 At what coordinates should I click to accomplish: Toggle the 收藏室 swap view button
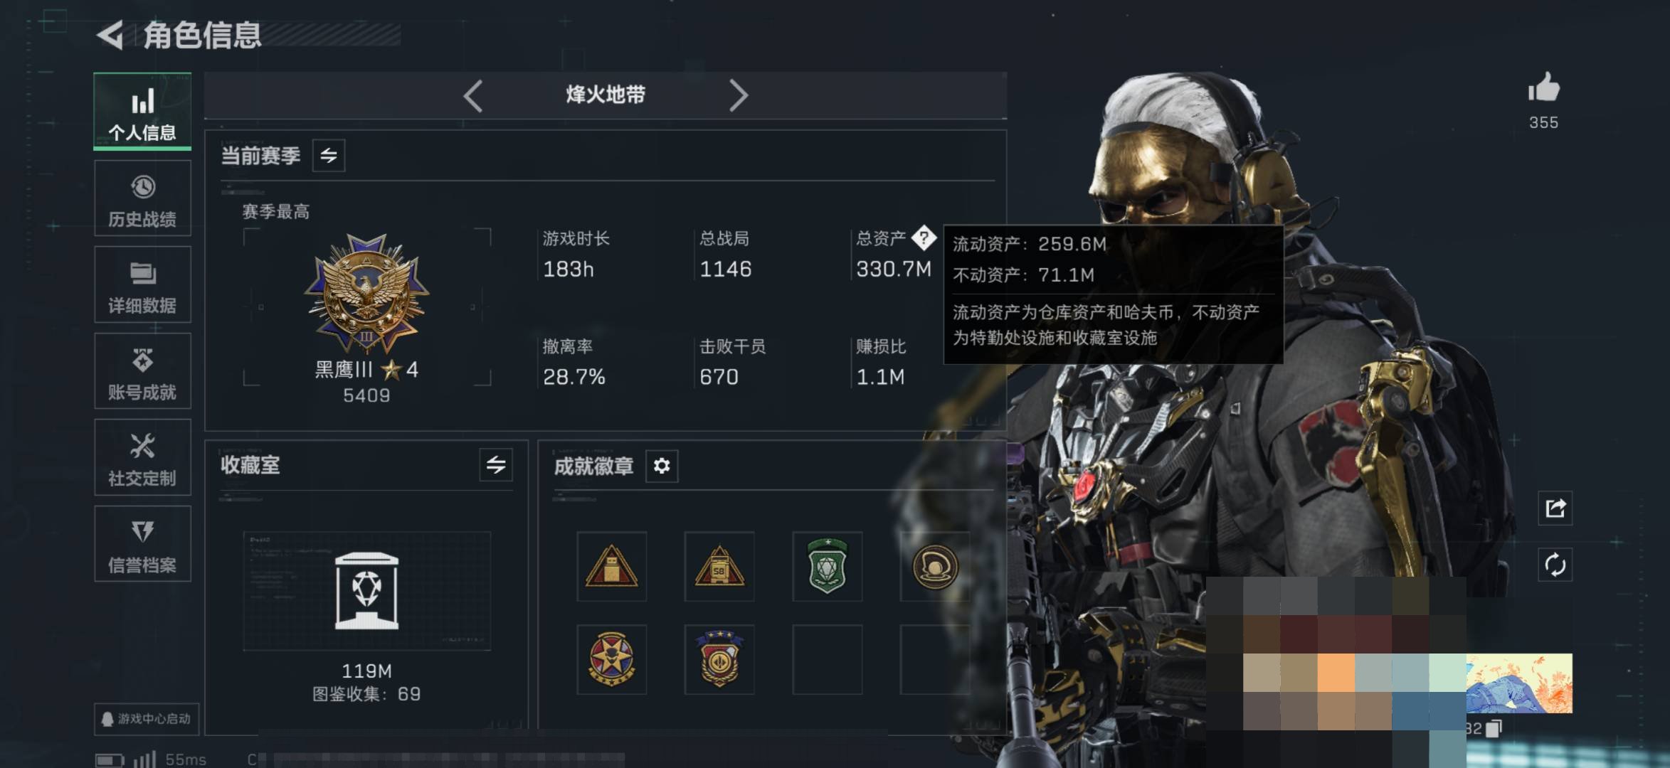point(496,465)
